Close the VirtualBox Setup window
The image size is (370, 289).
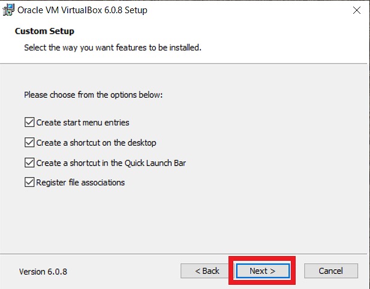(357, 10)
